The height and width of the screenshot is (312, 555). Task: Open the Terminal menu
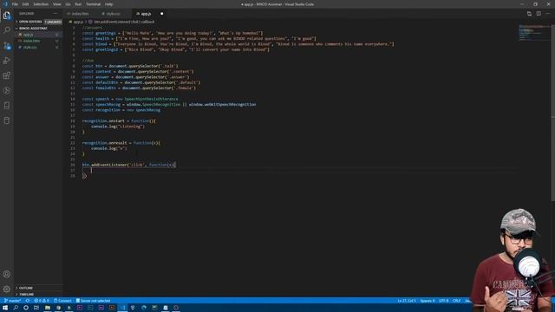coord(93,4)
